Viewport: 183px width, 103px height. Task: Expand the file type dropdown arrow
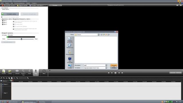(x=106, y=68)
